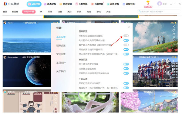182x115 pixels.
Task: Open 关于我们 settings section
Action: point(61,71)
